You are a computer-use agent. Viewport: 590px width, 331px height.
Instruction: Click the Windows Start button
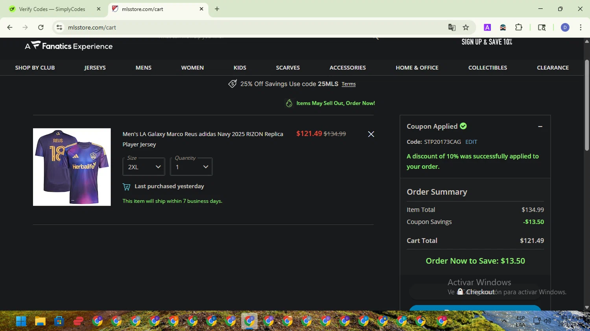pos(21,321)
